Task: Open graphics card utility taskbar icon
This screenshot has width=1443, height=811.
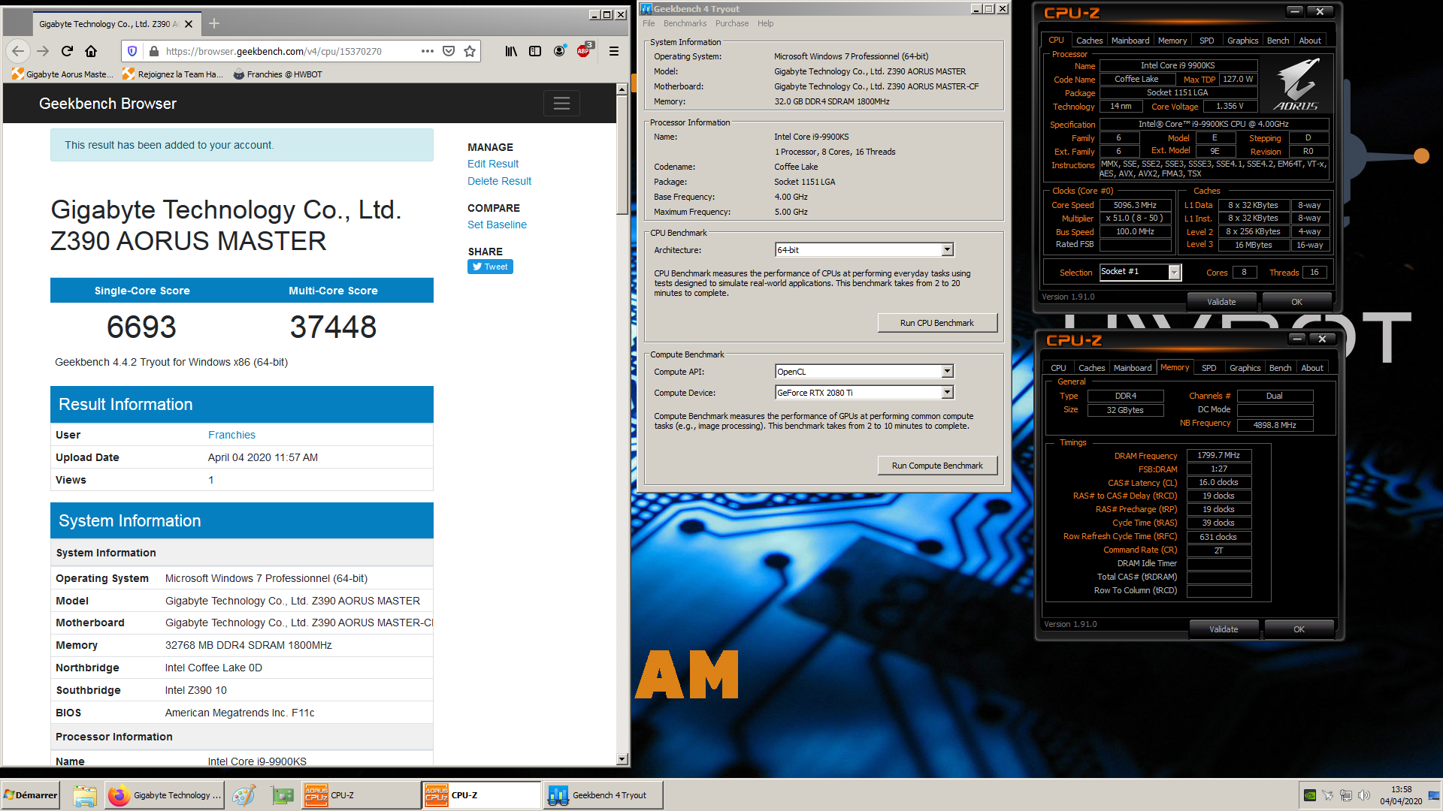Action: 283,795
